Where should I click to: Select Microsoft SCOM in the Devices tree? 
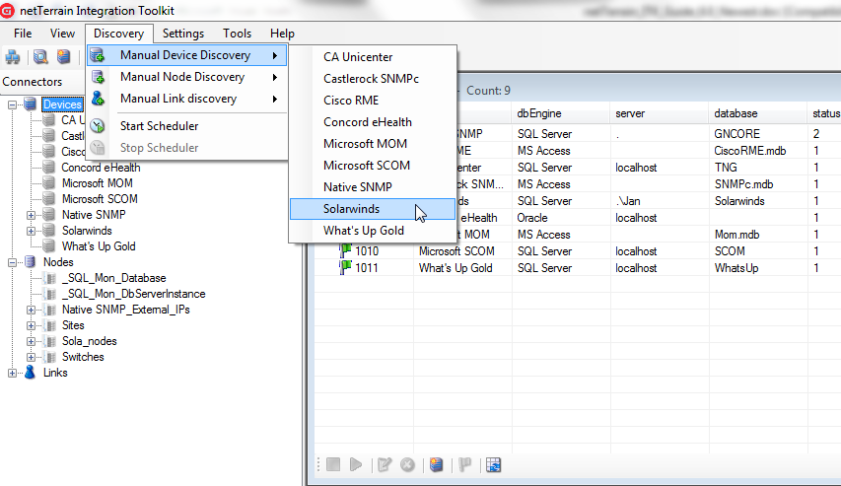tap(99, 199)
